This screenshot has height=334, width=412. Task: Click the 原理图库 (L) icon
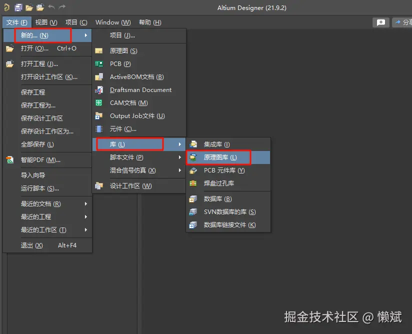(193, 157)
